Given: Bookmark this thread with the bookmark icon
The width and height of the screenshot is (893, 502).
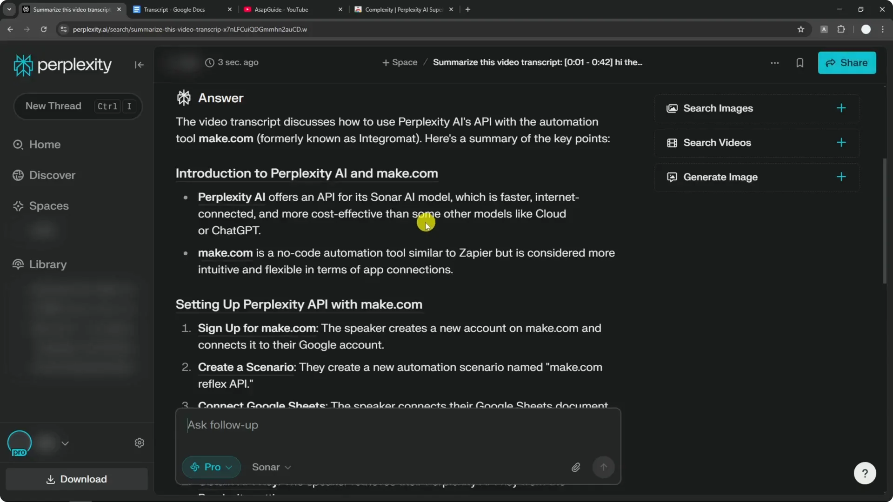Looking at the screenshot, I should click(x=800, y=63).
